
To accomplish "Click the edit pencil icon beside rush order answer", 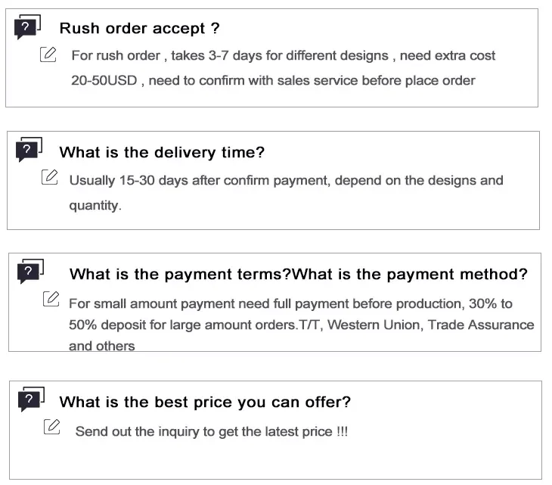I will click(48, 54).
